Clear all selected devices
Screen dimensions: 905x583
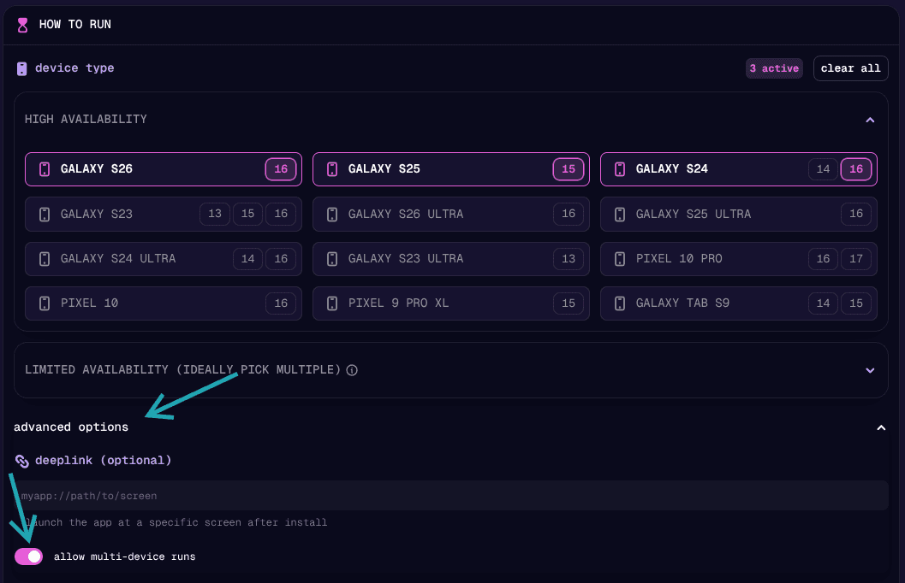tap(851, 68)
